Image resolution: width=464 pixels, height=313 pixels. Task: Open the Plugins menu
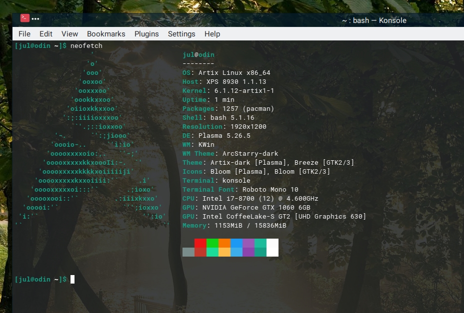(146, 34)
